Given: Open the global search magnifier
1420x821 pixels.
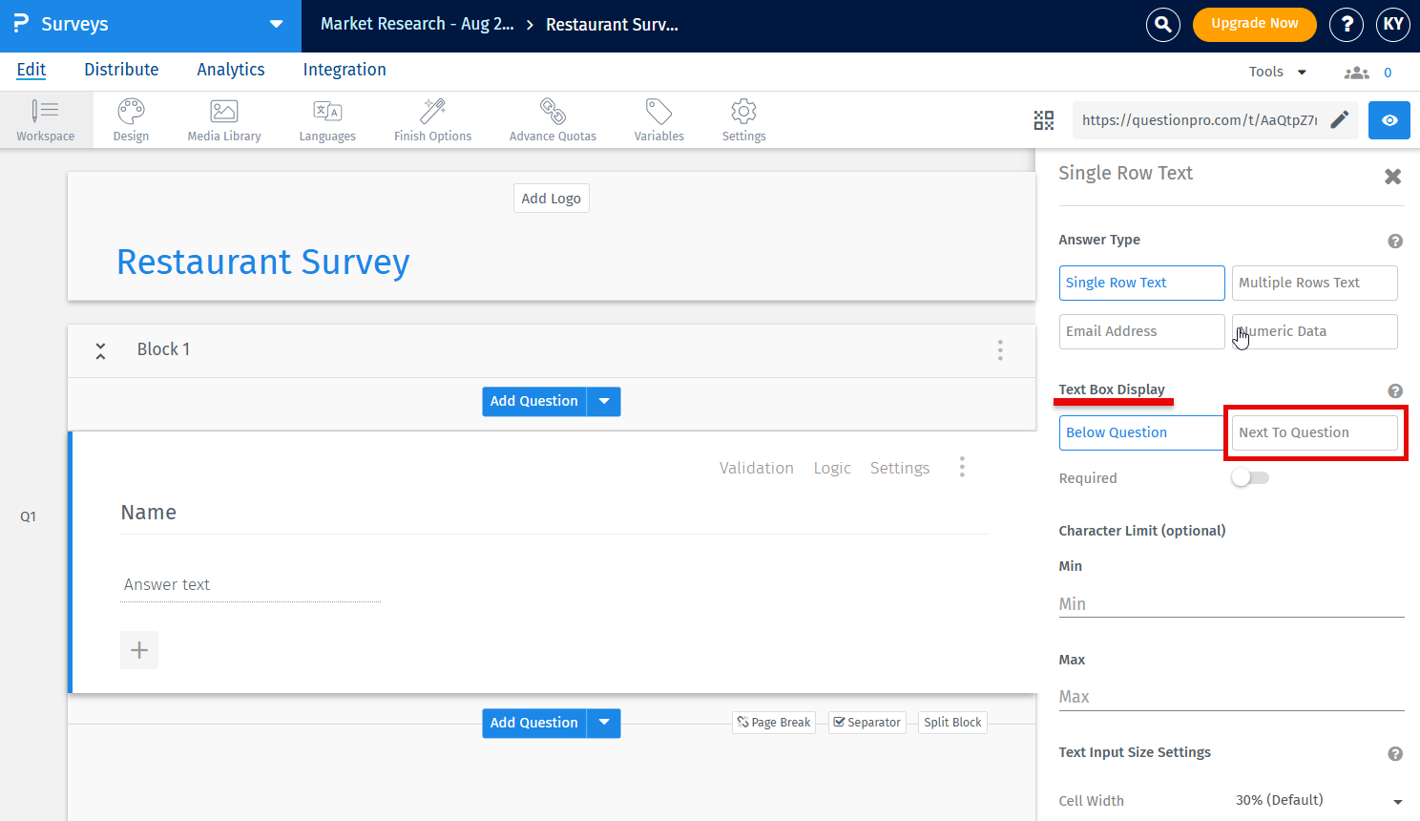Looking at the screenshot, I should point(1162,25).
